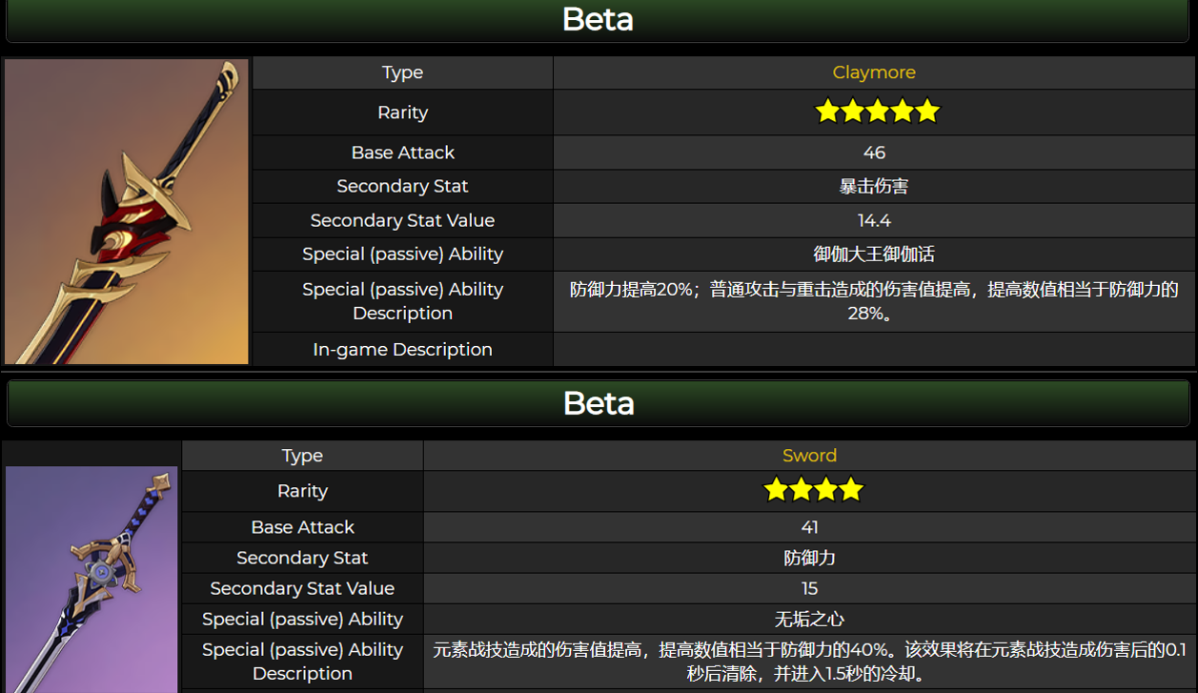
Task: Click the sword Secondary Stat Value 15
Action: (809, 588)
